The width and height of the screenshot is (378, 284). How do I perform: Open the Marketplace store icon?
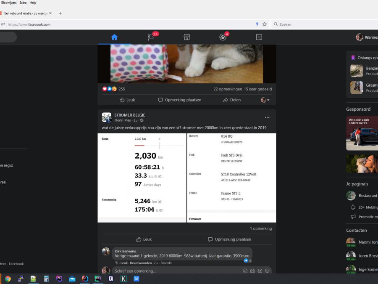(x=187, y=37)
